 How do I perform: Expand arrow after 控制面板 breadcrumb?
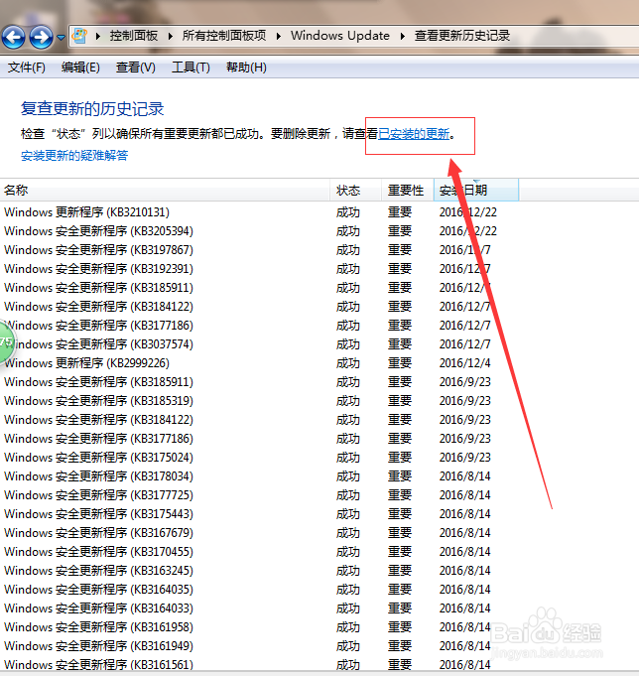[171, 36]
